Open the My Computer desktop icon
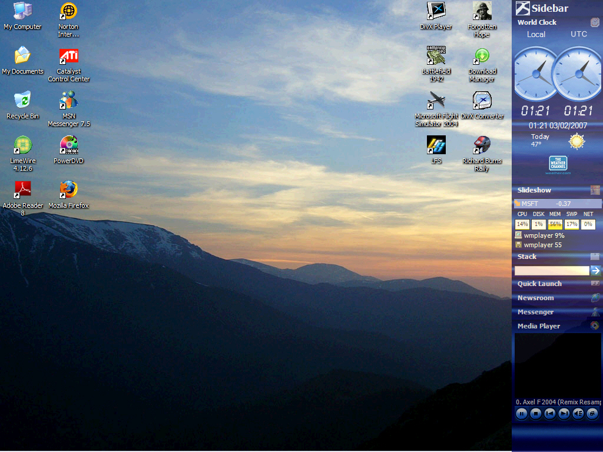The image size is (603, 452). [23, 16]
